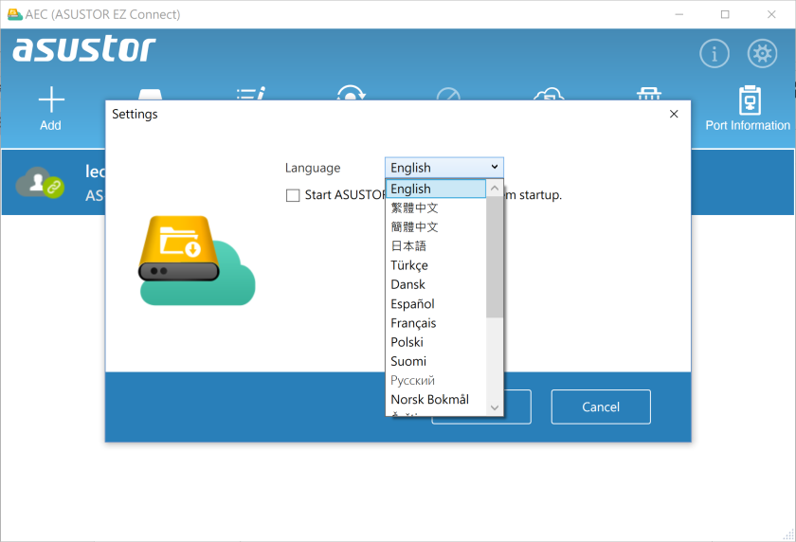The image size is (796, 542).
Task: Close the AEC application window
Action: pos(771,15)
